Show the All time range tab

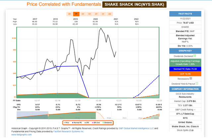(110, 14)
